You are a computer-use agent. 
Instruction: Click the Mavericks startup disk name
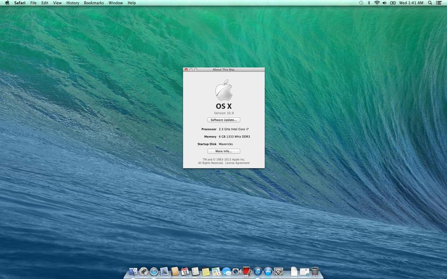coord(226,144)
